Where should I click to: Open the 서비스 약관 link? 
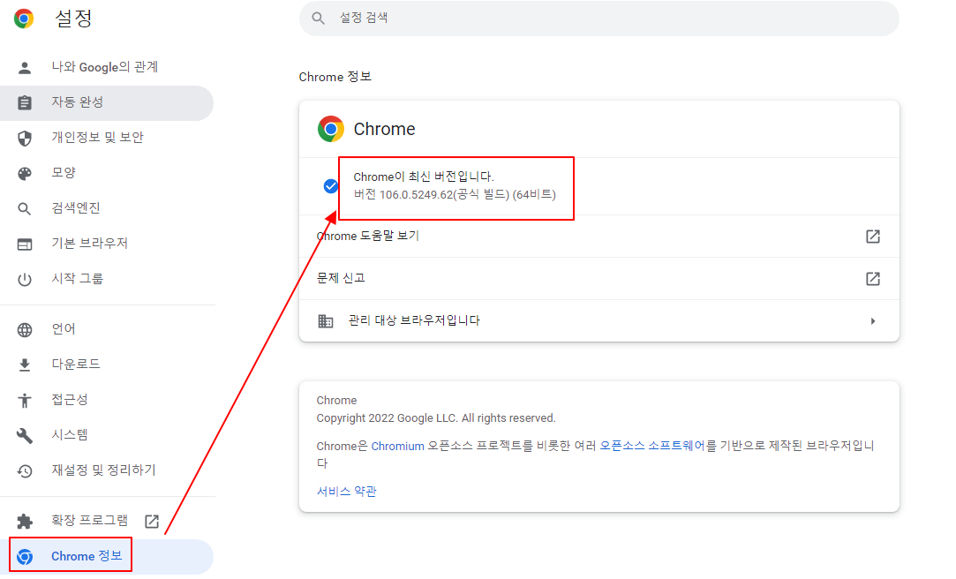346,492
